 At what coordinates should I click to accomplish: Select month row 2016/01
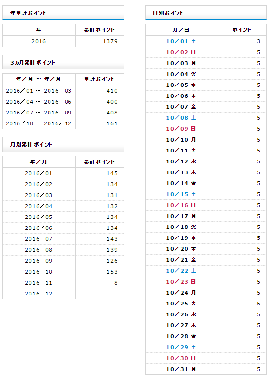pos(63,173)
